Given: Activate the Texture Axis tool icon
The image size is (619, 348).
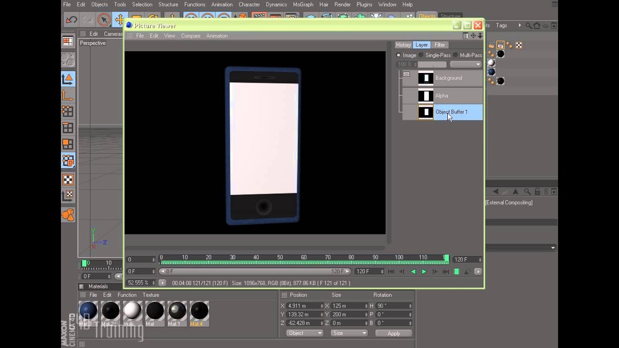Looking at the screenshot, I should pos(68,196).
